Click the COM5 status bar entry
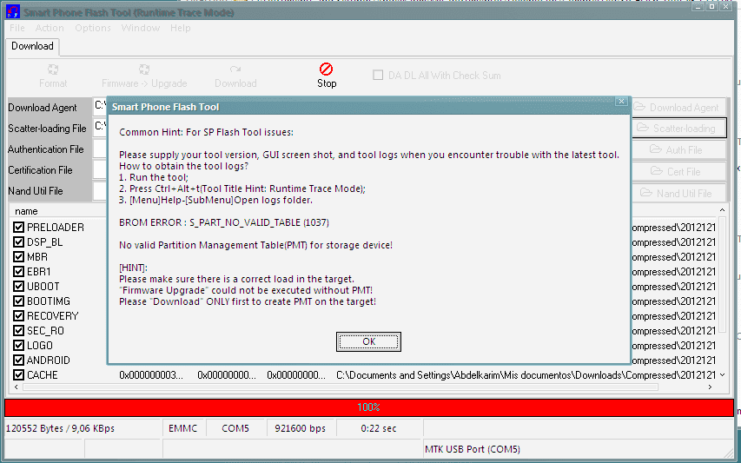Screen dimensions: 741x463 (235, 428)
